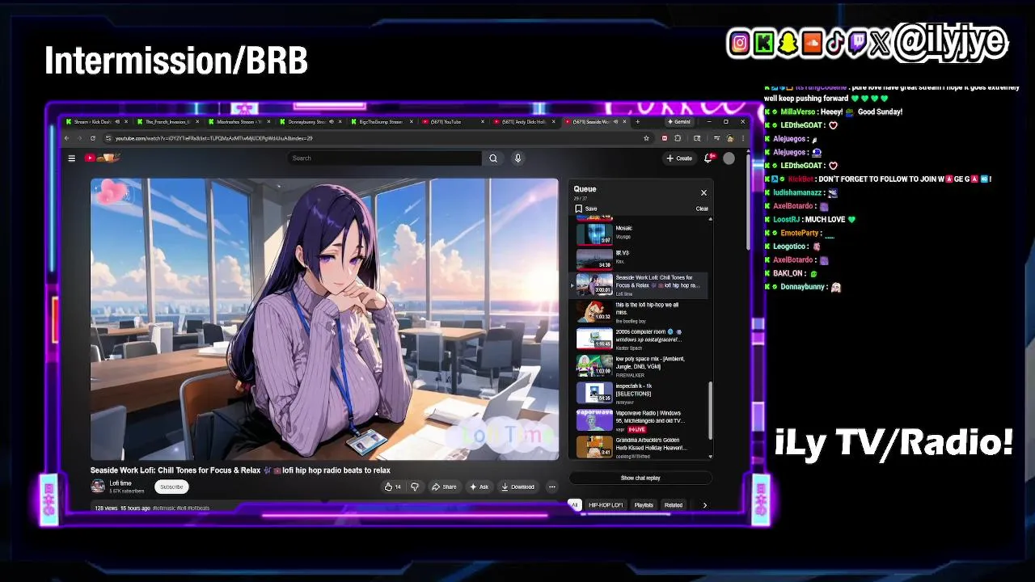
Task: Click the Lofi time channel name
Action: point(120,483)
